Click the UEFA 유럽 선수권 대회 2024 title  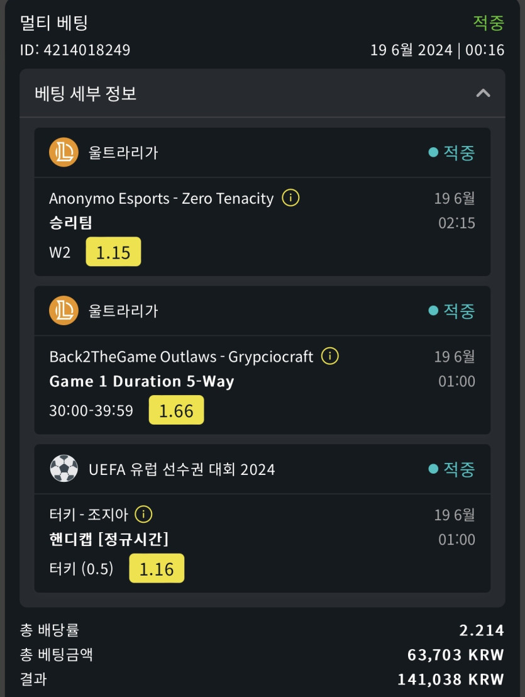[x=182, y=469]
